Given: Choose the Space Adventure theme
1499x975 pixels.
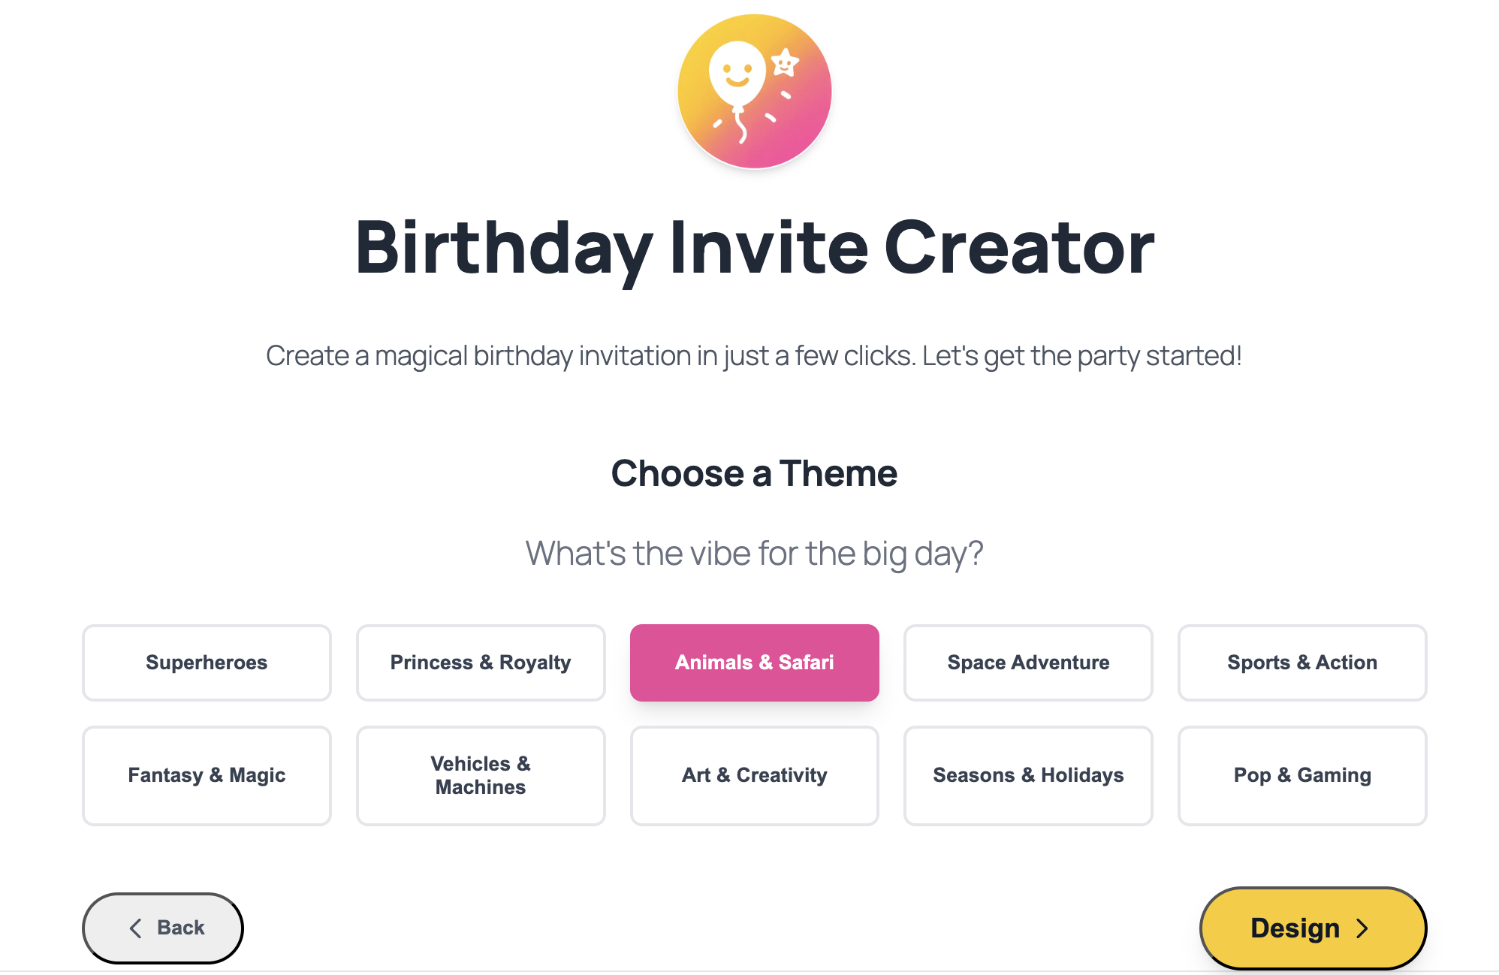Looking at the screenshot, I should click(x=1027, y=663).
